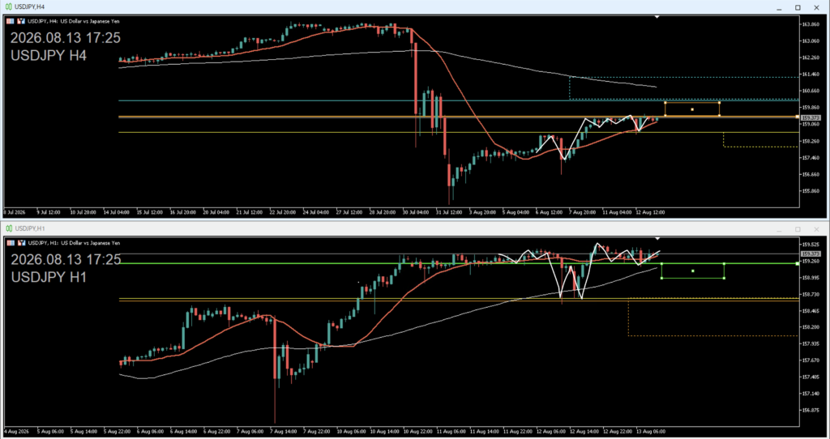Click the 158.730 price scale label
Image resolution: width=830 pixels, height=439 pixels.
pyautogui.click(x=811, y=294)
